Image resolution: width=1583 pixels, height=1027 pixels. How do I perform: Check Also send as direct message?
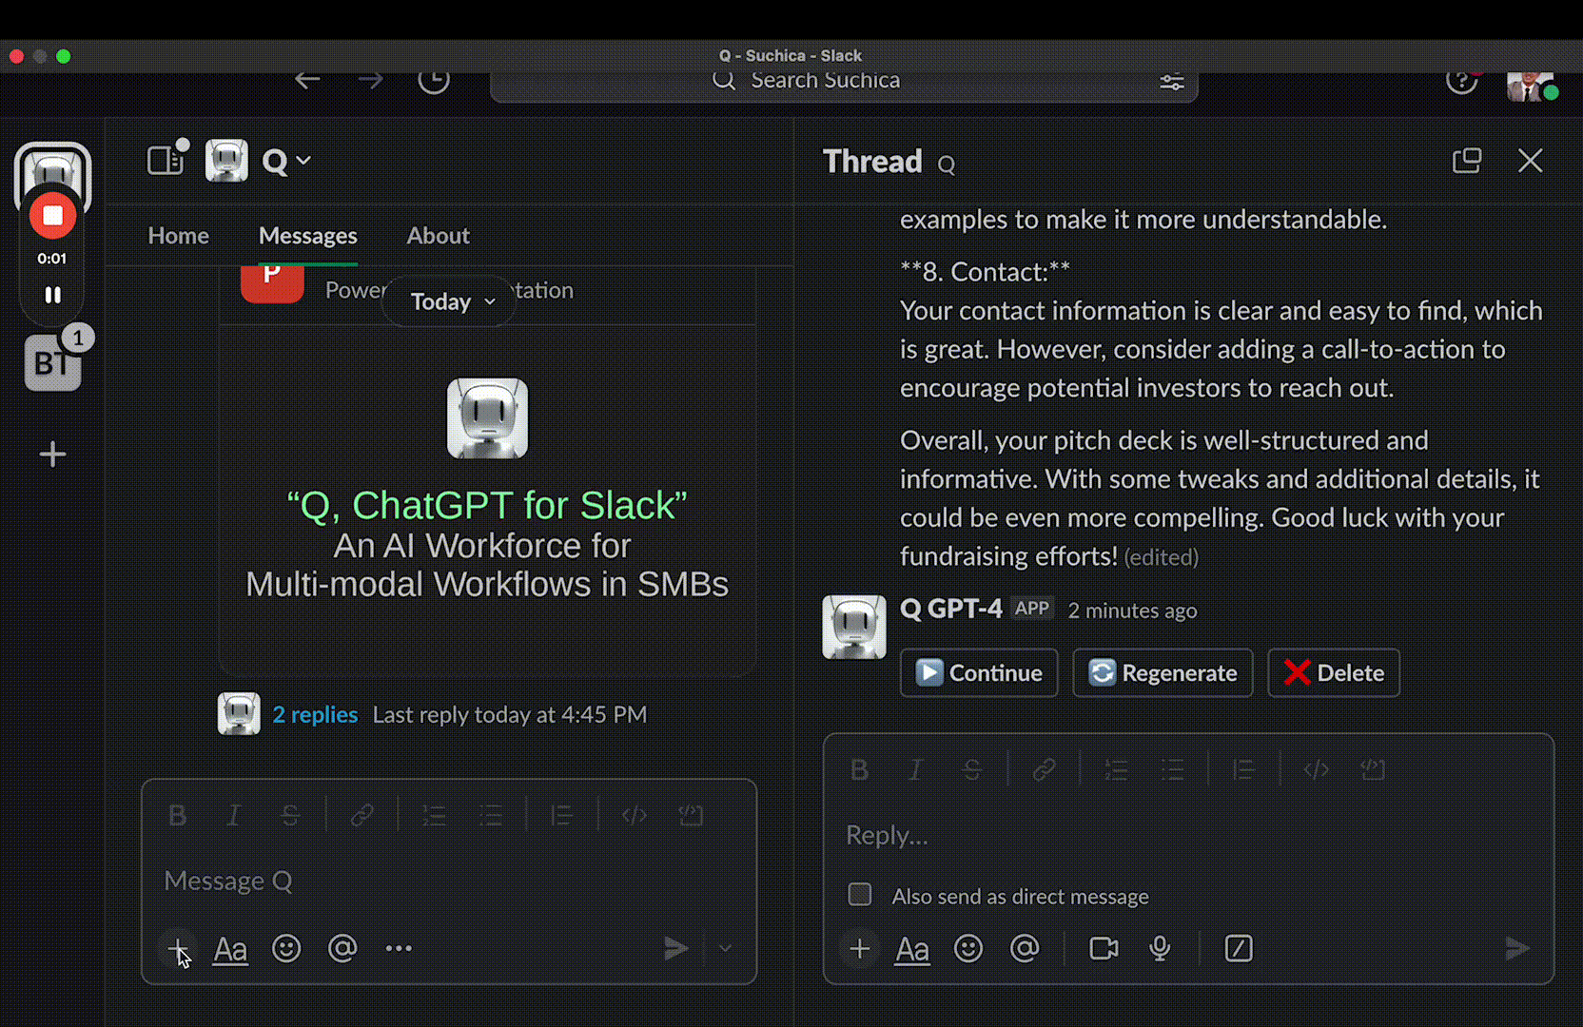click(860, 895)
